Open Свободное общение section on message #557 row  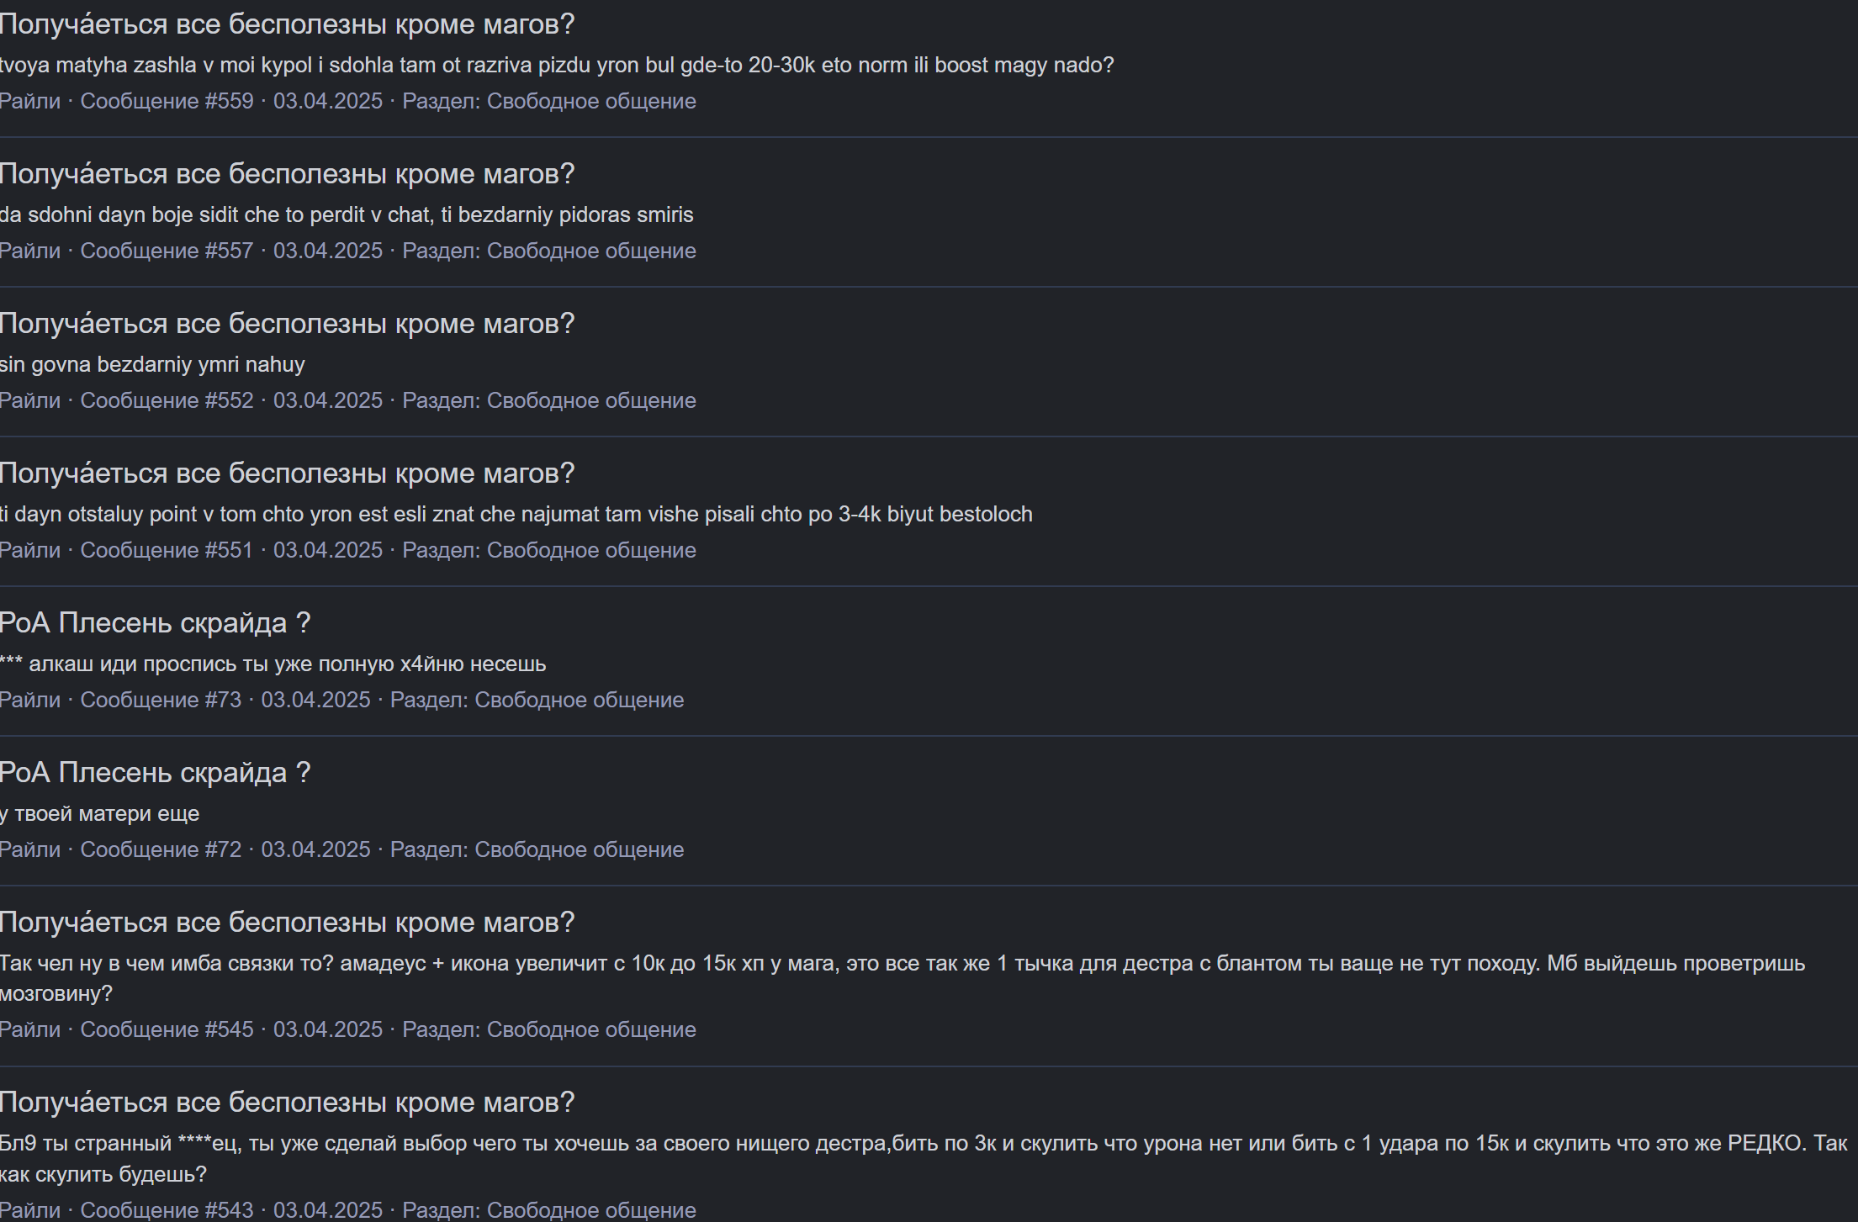point(590,251)
